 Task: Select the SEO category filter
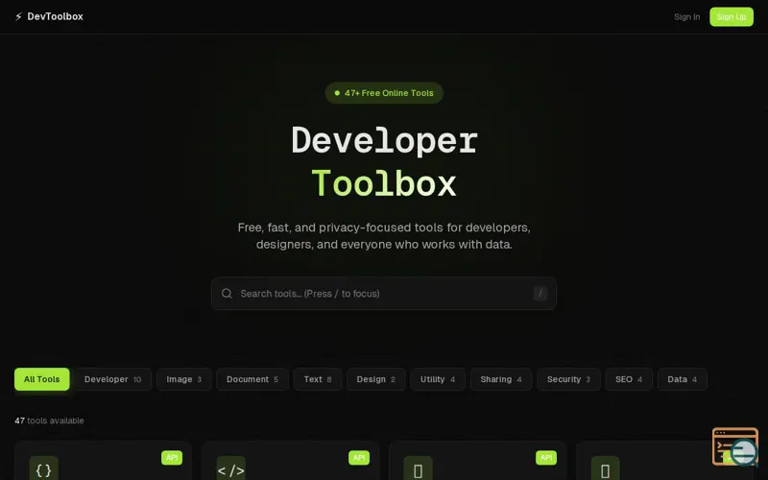coord(629,379)
